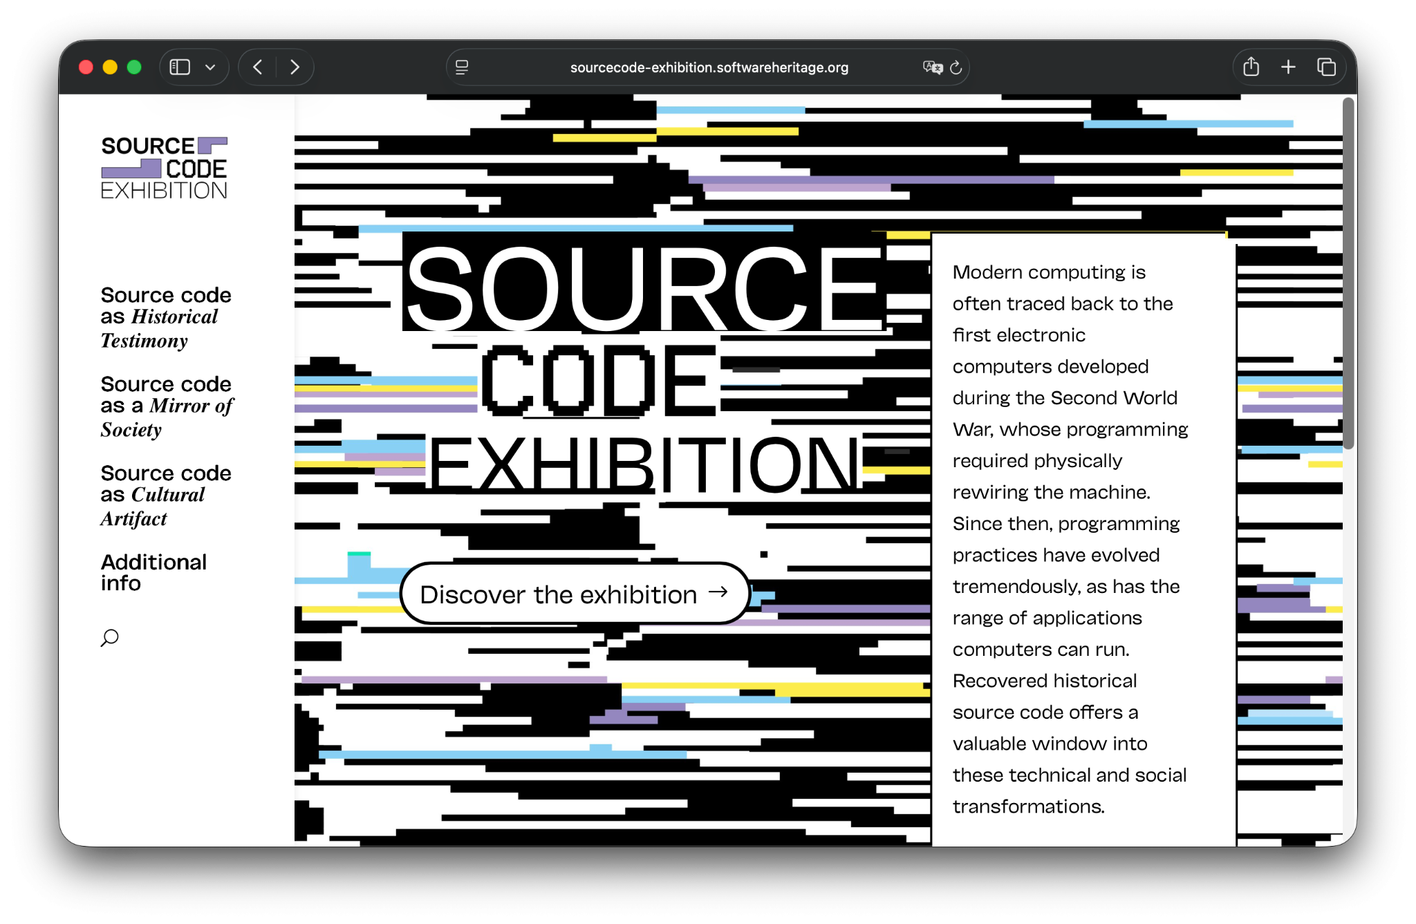Viewport: 1416px width, 924px height.
Task: Open the tab group dropdown chevron
Action: point(210,67)
